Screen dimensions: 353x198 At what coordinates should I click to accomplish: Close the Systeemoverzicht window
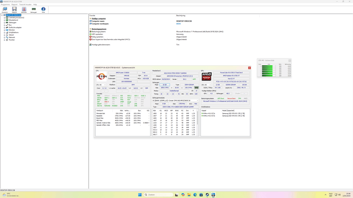(x=249, y=68)
